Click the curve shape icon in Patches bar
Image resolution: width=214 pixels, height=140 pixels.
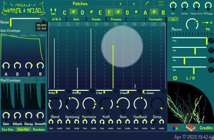147,4
